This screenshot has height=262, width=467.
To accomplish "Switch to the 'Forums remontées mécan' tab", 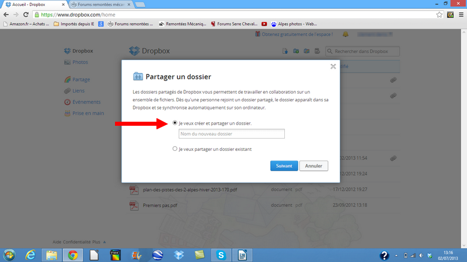I will point(100,5).
